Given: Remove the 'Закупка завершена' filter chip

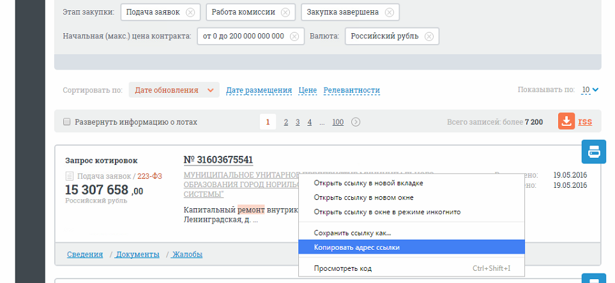Looking at the screenshot, I should (389, 12).
